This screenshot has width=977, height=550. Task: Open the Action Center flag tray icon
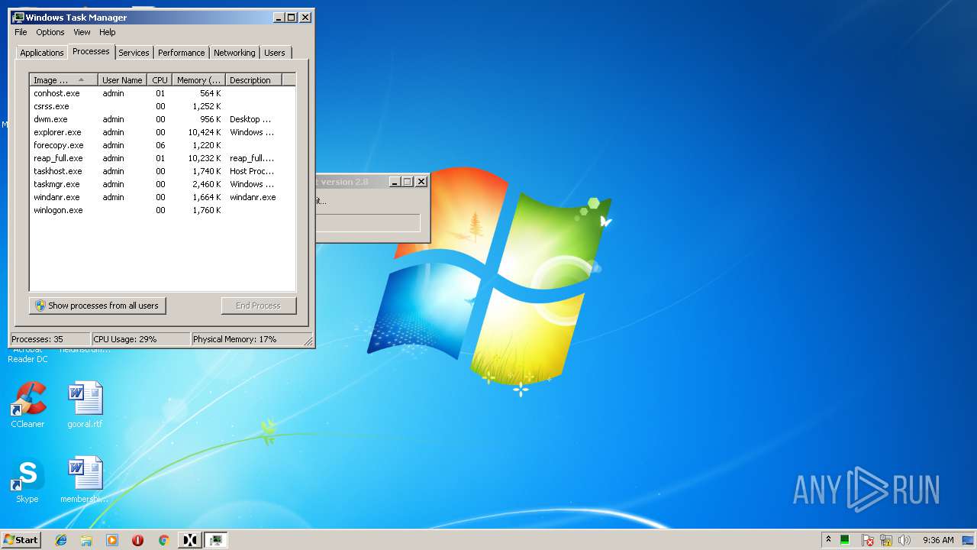click(868, 540)
